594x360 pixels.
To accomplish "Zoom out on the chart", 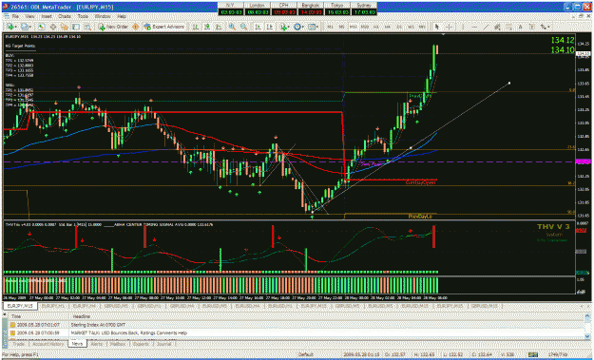I will click(x=243, y=27).
